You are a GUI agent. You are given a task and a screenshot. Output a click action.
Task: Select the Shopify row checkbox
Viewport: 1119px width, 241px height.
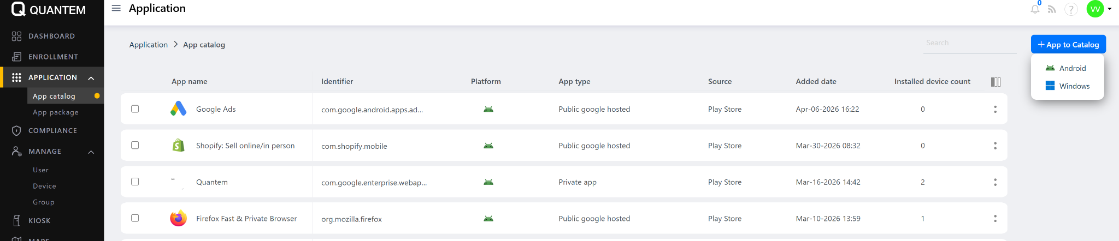[x=135, y=146]
